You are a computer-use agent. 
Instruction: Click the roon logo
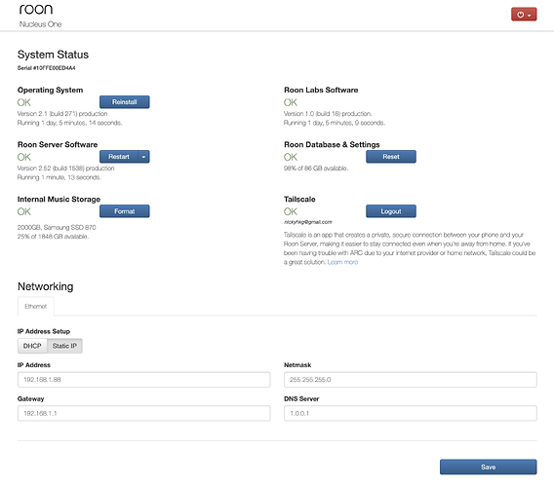[36, 10]
